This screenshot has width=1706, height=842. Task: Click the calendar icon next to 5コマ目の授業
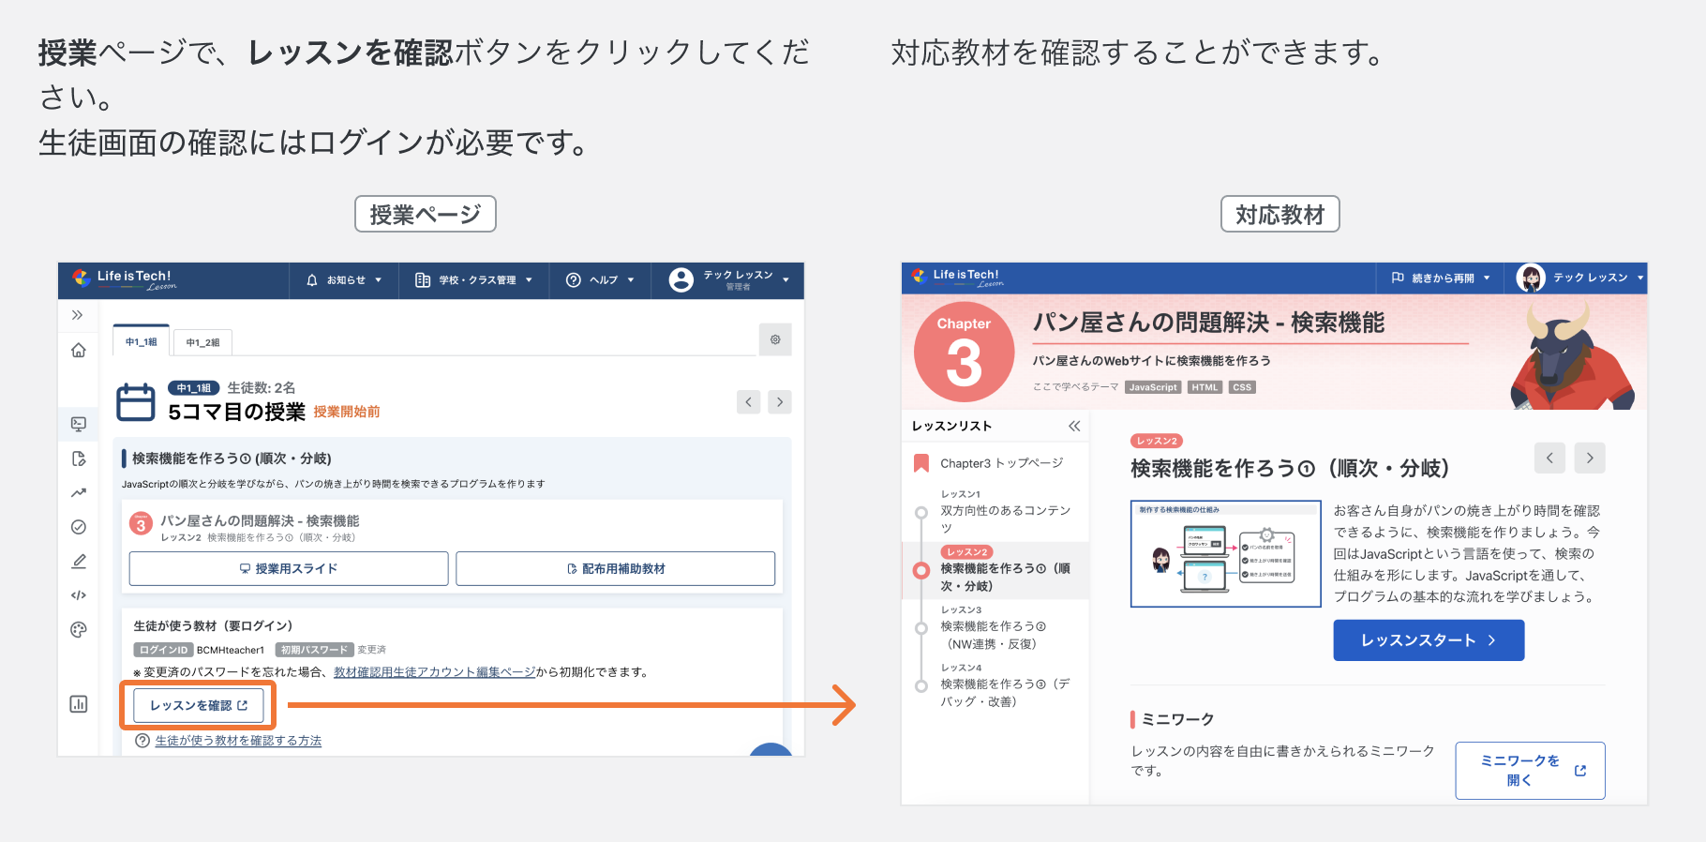point(136,402)
